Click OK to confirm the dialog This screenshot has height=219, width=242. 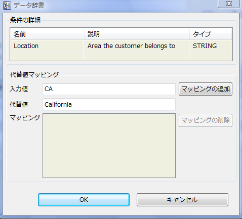coord(84,200)
